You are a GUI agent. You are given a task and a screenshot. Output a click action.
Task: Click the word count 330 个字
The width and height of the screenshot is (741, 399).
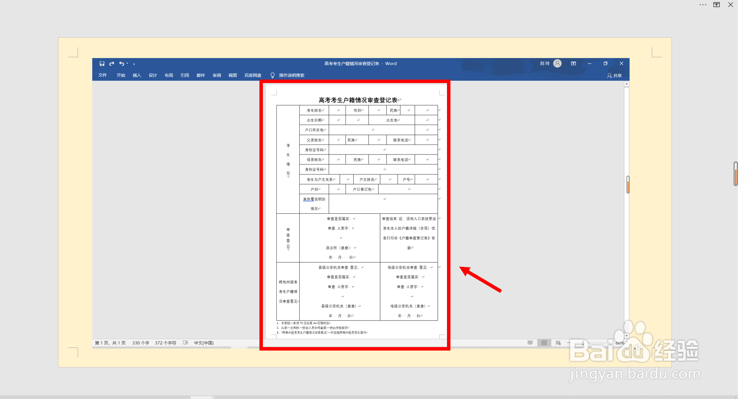coord(141,343)
